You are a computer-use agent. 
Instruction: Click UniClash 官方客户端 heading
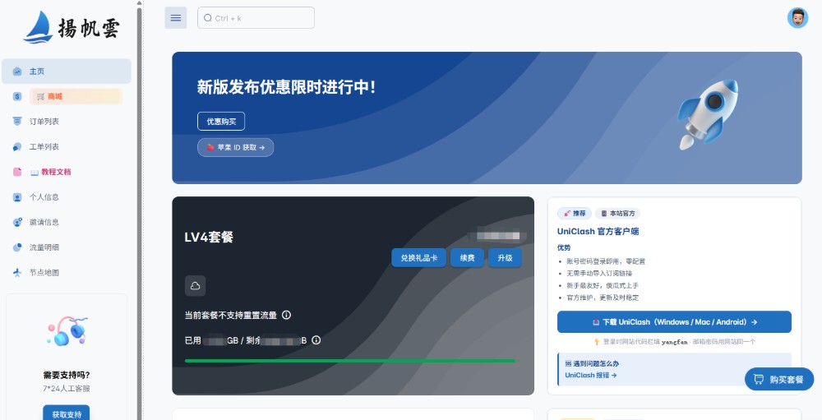tap(598, 231)
